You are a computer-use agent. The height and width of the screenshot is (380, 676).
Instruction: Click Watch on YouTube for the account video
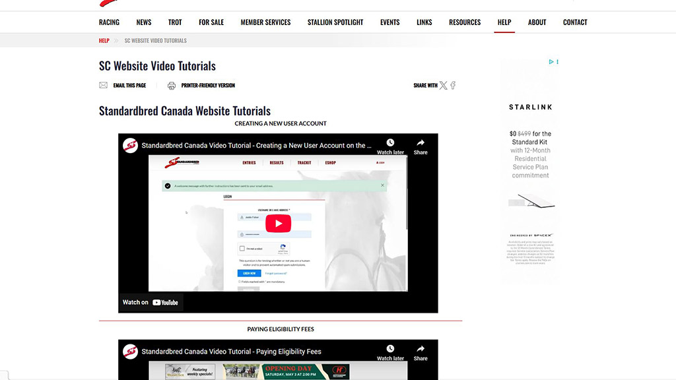(151, 302)
